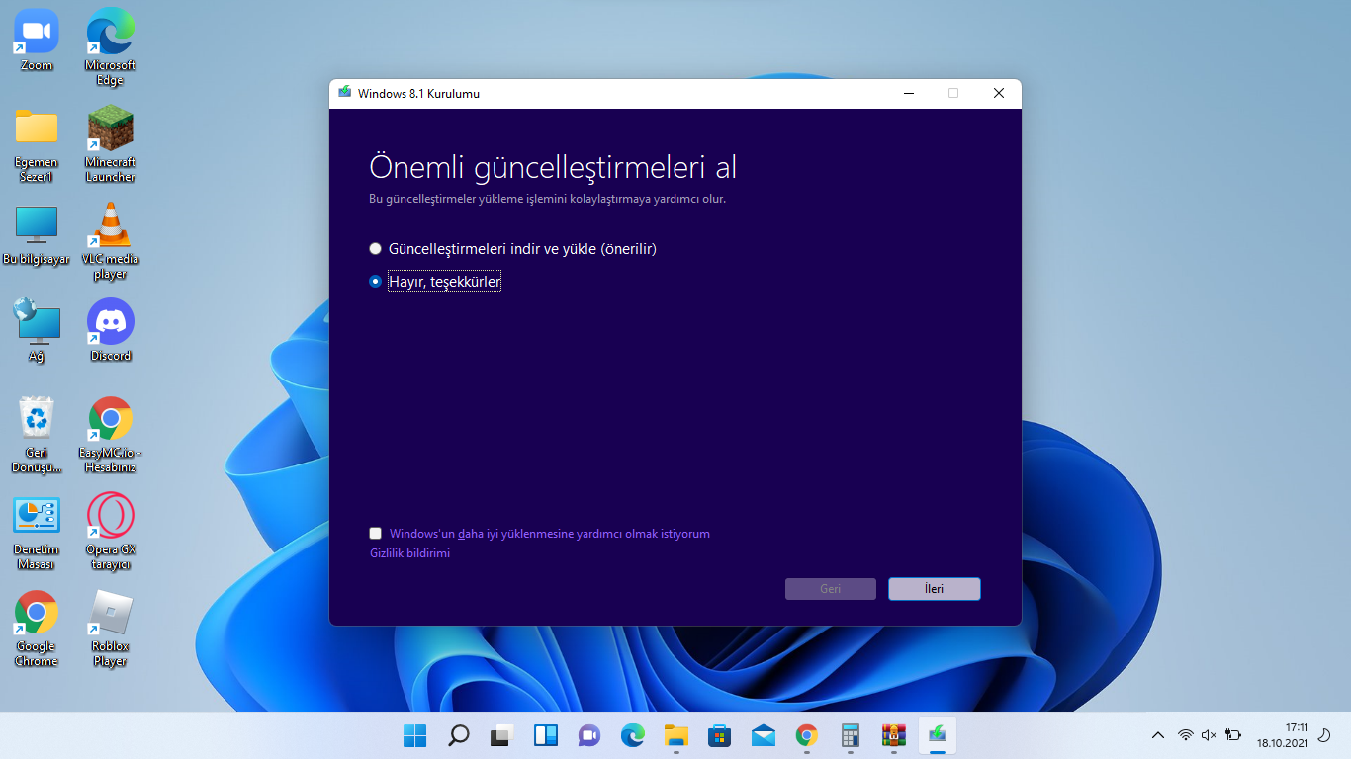Open the Start menu
This screenshot has height=759, width=1351.
(x=413, y=735)
